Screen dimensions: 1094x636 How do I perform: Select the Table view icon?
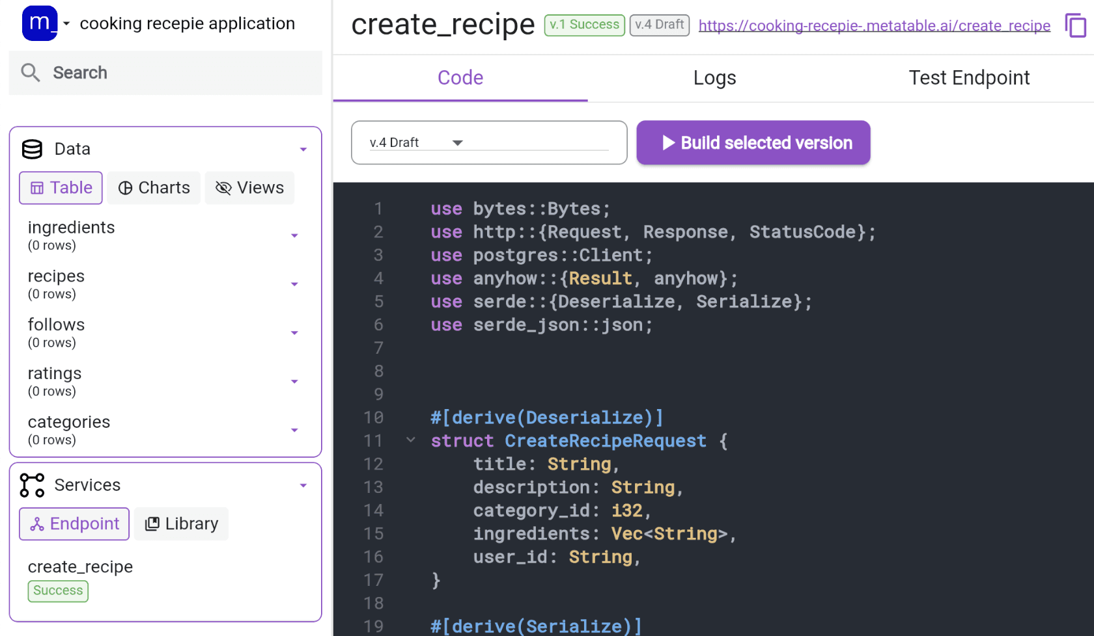click(37, 187)
